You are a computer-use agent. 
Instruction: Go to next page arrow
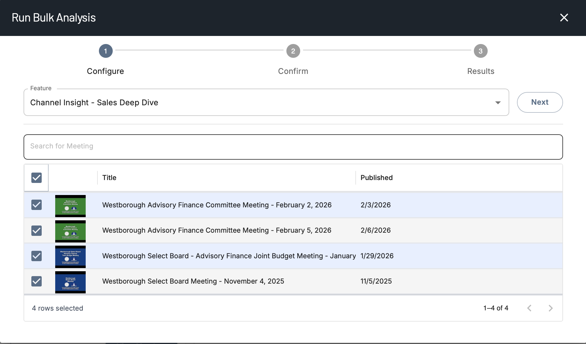[x=550, y=308]
